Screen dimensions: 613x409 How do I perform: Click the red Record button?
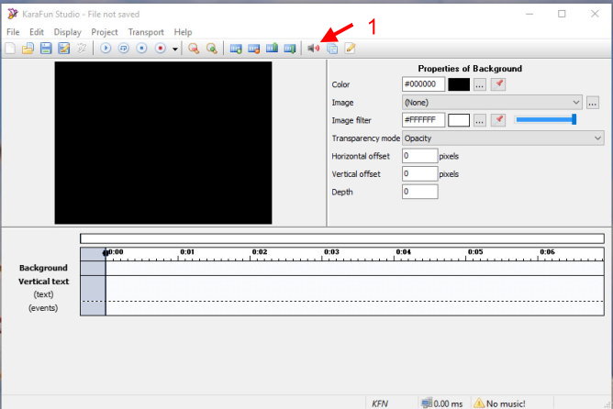click(x=161, y=49)
